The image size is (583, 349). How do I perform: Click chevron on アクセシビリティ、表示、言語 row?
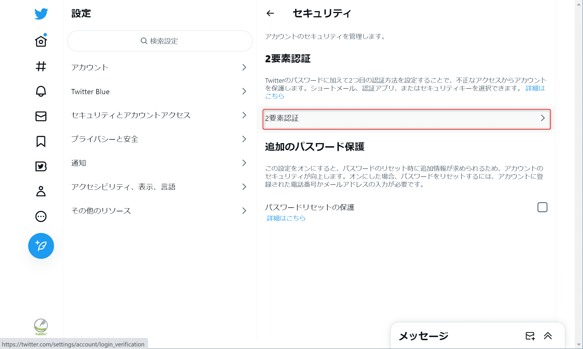coord(244,187)
